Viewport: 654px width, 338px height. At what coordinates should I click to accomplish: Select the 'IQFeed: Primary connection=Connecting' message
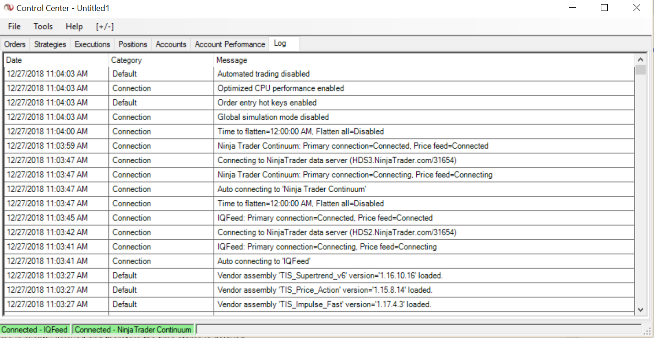coord(327,247)
